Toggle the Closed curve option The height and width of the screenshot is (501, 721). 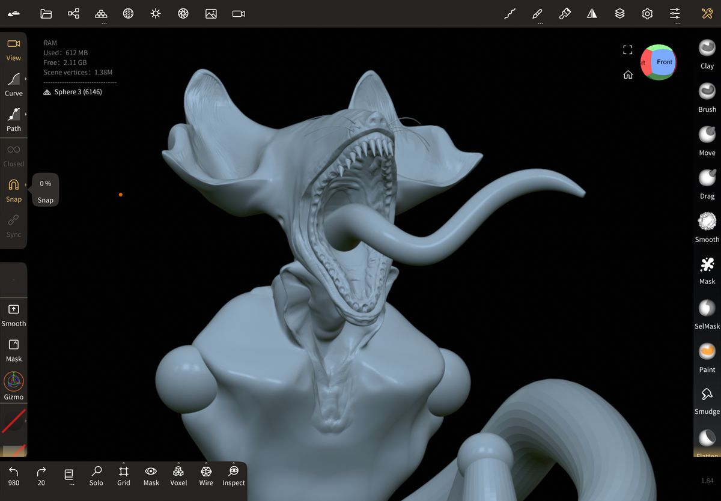14,156
